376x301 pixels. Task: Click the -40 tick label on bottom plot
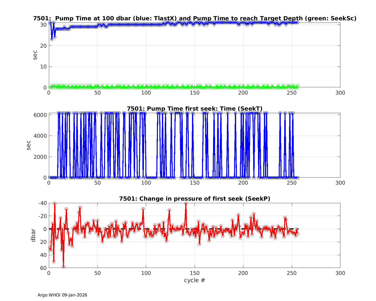pyautogui.click(x=42, y=203)
